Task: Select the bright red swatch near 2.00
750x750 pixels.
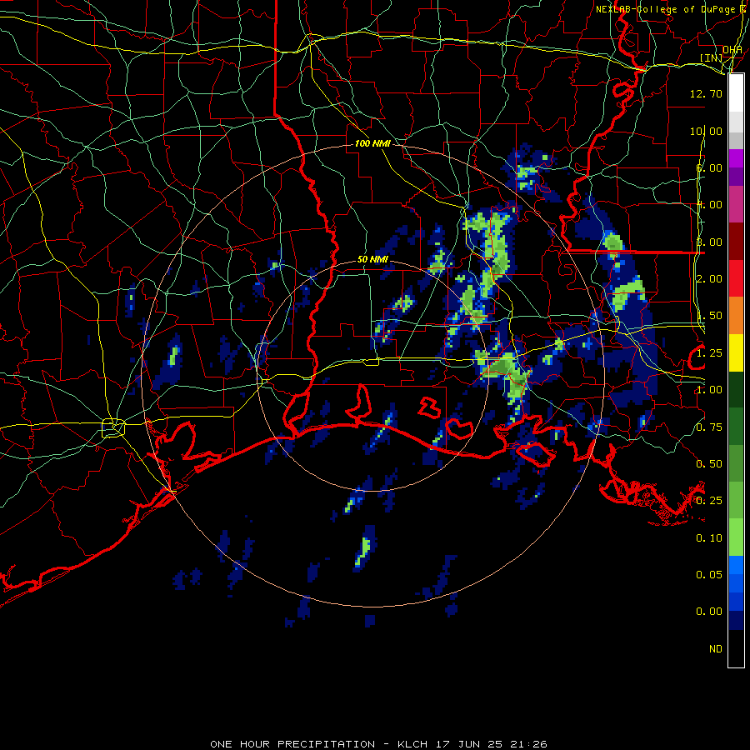Action: 736,279
